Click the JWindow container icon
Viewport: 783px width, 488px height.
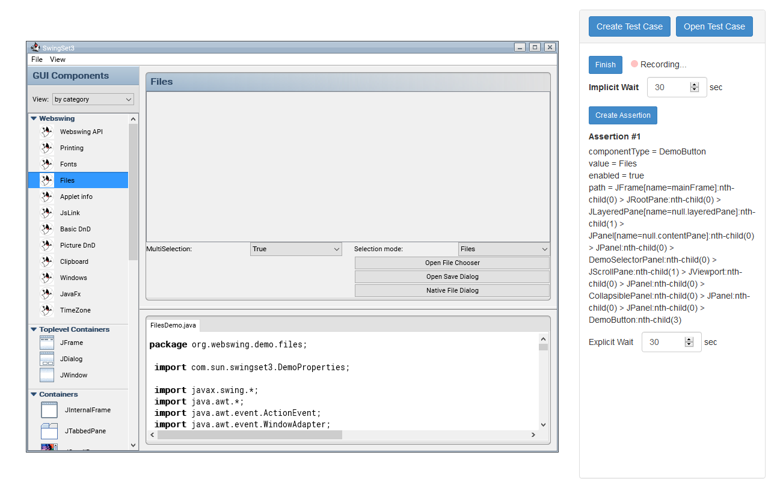point(47,375)
